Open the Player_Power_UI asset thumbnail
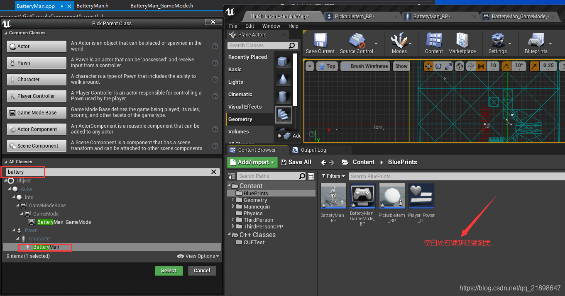Viewport: 565px width, 296px height. point(421,196)
